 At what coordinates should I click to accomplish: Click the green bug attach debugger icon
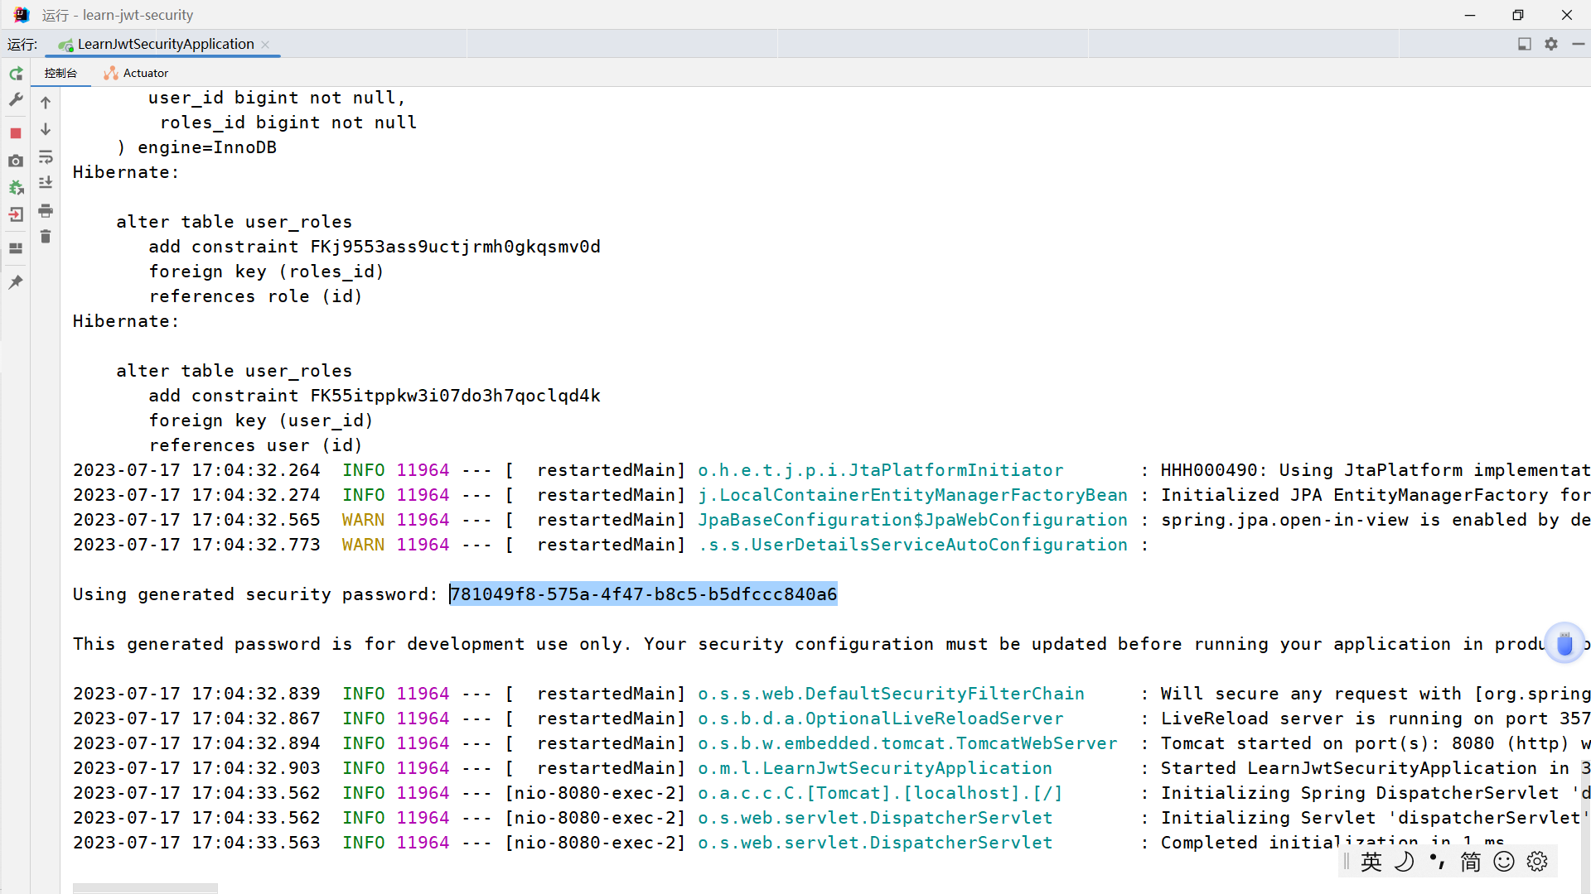pyautogui.click(x=16, y=188)
